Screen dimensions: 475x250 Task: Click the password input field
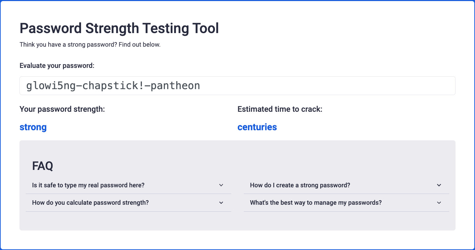[237, 85]
